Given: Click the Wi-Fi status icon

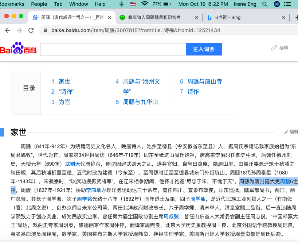Looking at the screenshot, I should [145, 4].
